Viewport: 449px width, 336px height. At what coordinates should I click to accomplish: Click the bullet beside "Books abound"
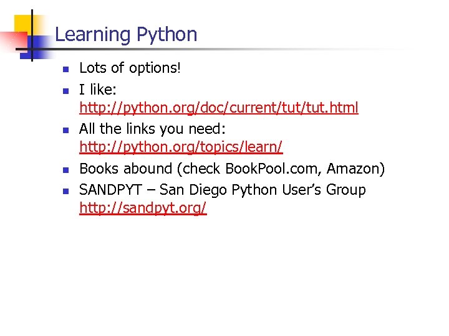(64, 170)
